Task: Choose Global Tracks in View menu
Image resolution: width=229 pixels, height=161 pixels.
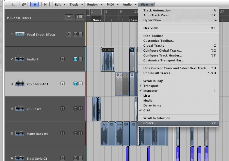Action: [x=178, y=45]
